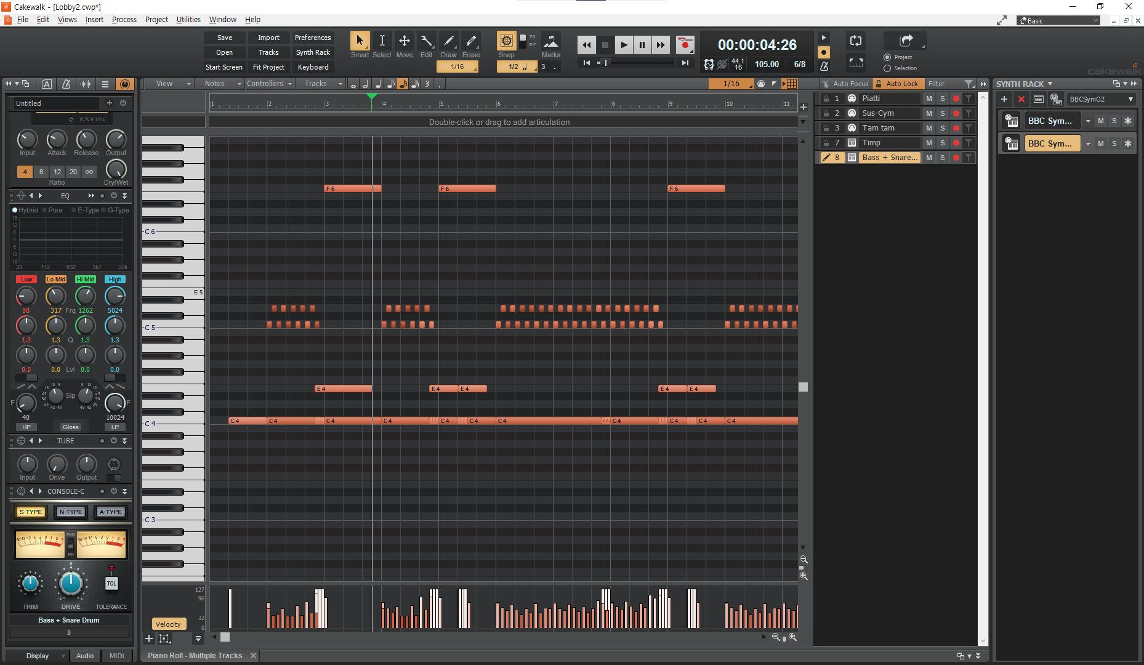Click the tempo value 105.00

(x=767, y=64)
